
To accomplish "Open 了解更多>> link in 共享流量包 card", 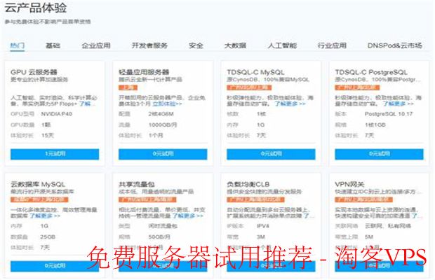I will pyautogui.click(x=188, y=216).
